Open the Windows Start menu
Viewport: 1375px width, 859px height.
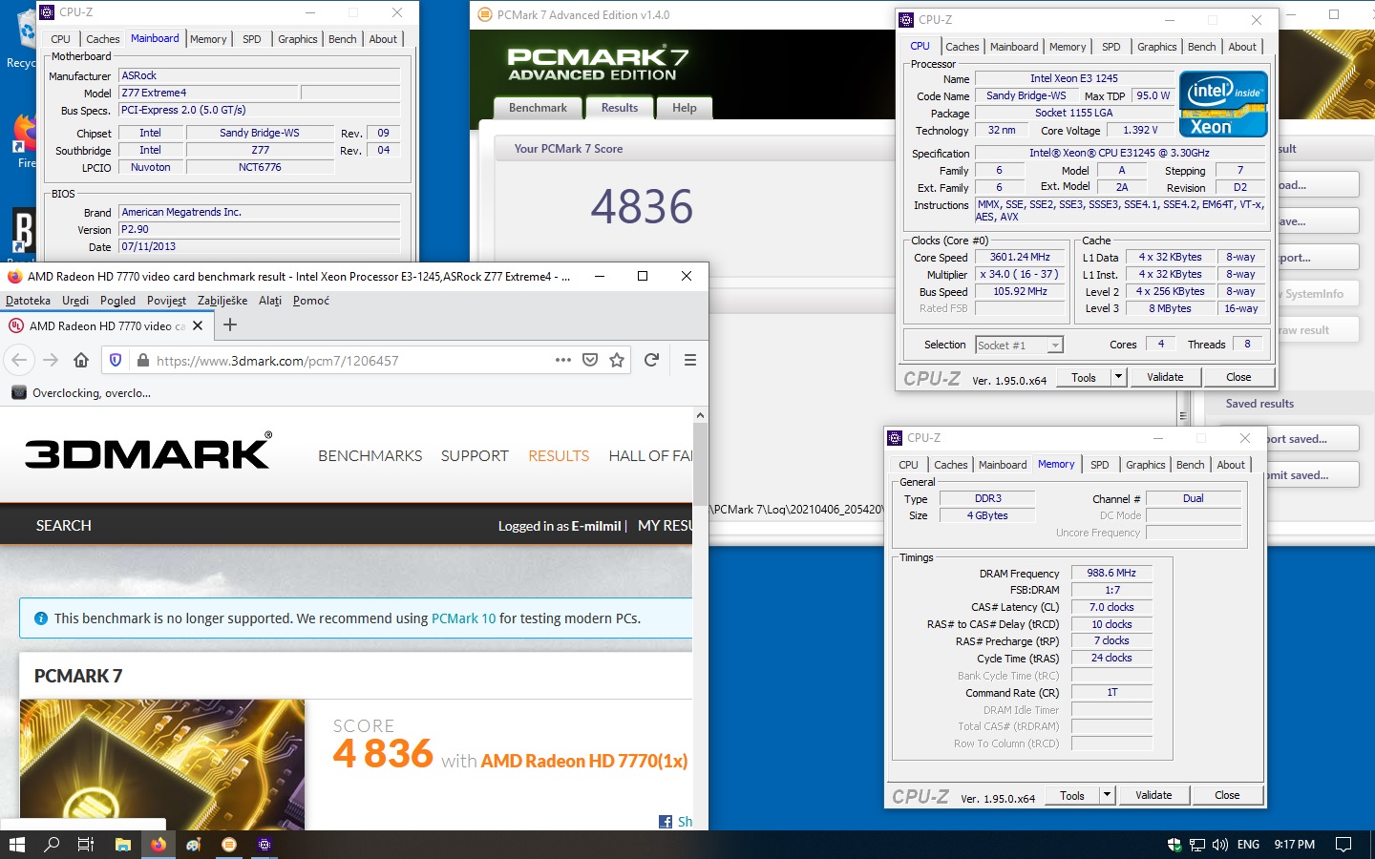pyautogui.click(x=16, y=845)
